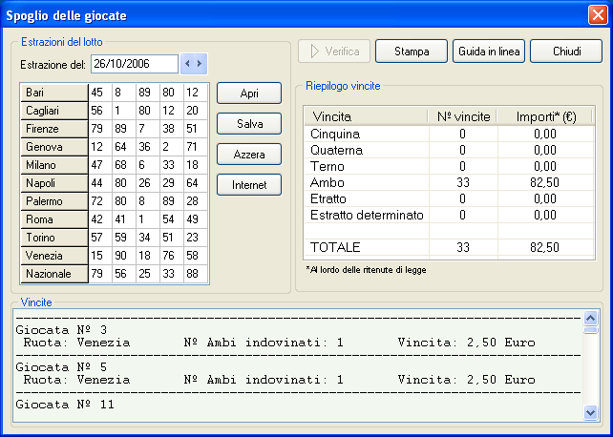This screenshot has width=613, height=437.
Task: Go to next extraction date arrow
Action: point(200,64)
